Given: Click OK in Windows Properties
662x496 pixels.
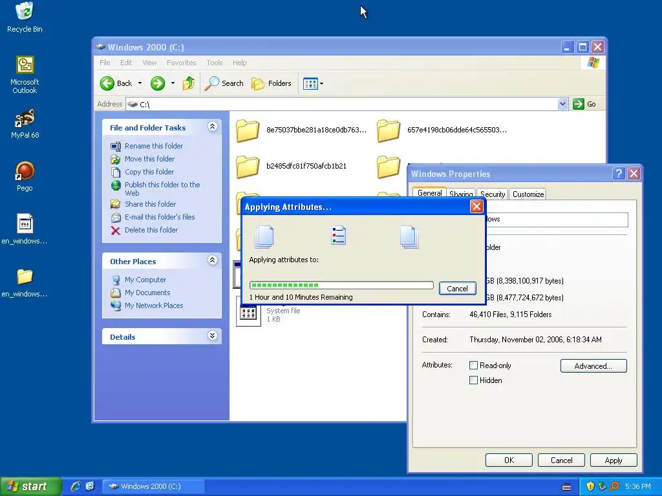Looking at the screenshot, I should pyautogui.click(x=509, y=460).
